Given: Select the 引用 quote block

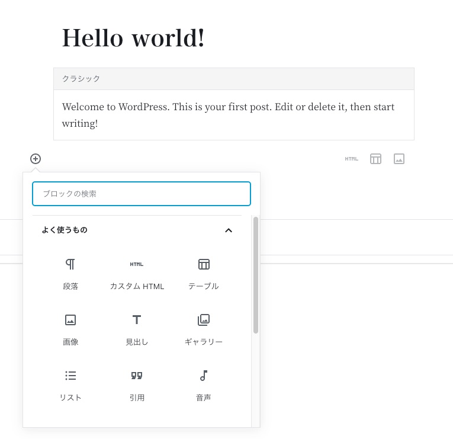Looking at the screenshot, I should [137, 386].
